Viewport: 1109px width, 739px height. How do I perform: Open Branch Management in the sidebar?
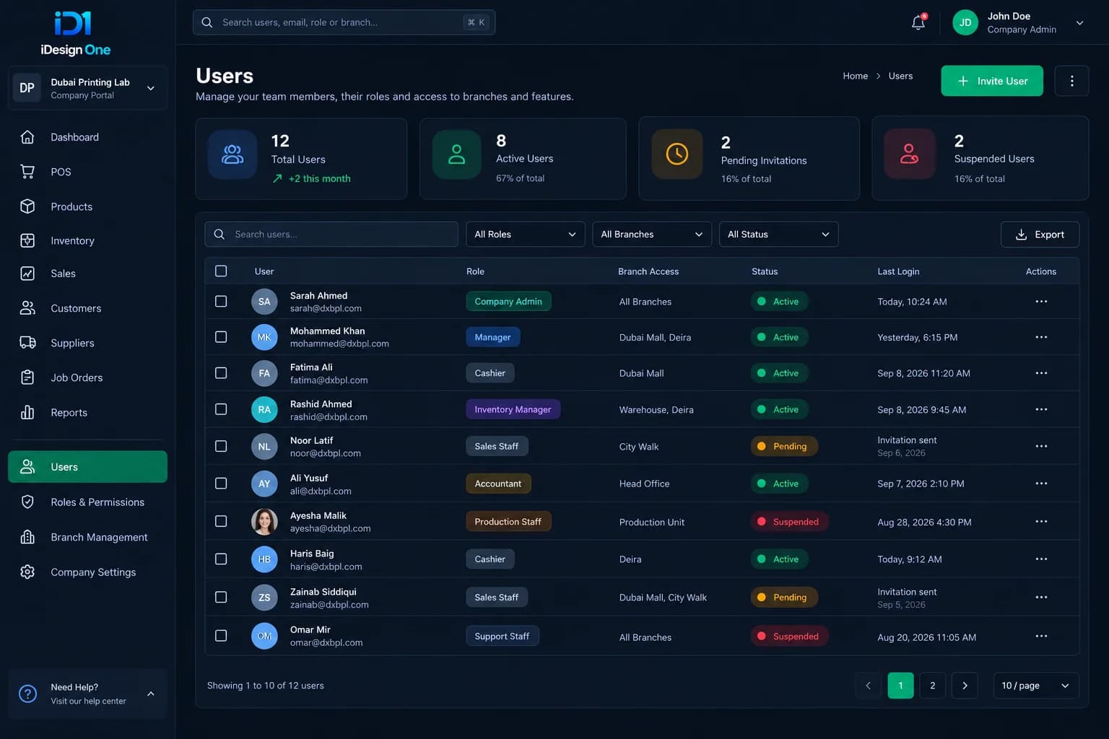(87, 538)
